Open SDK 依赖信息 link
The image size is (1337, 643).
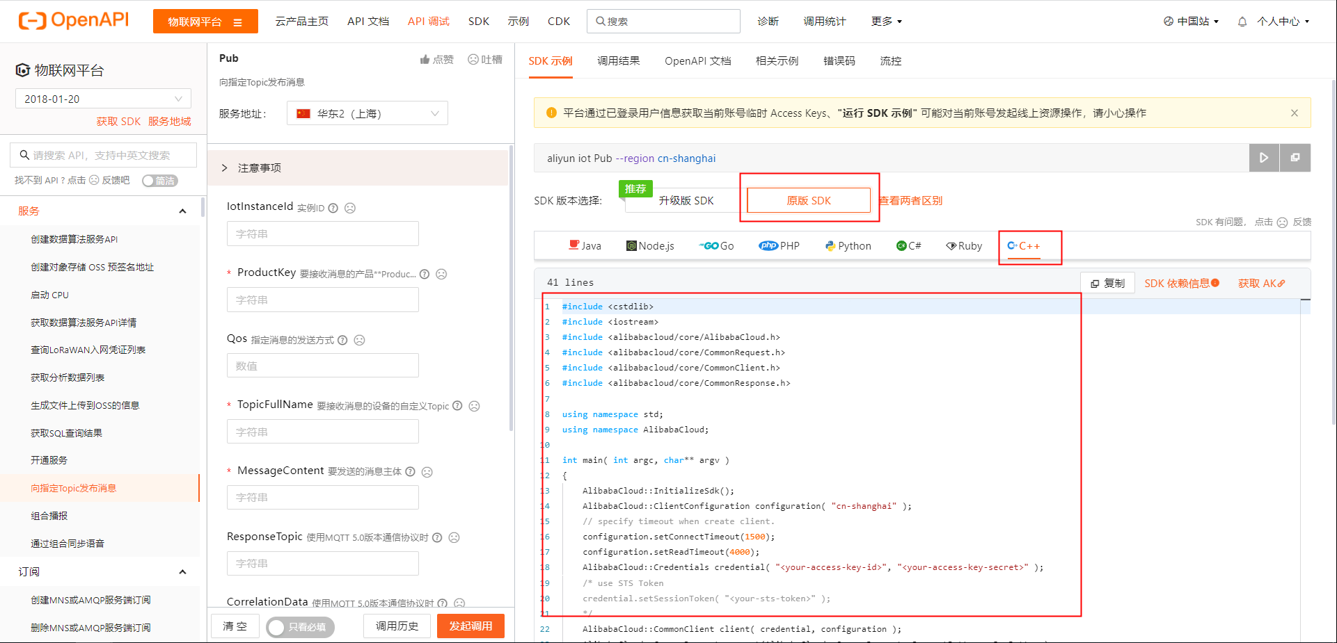pyautogui.click(x=1181, y=283)
